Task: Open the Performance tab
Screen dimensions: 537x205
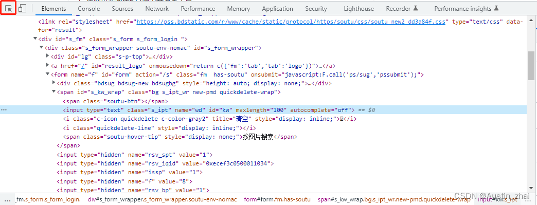Action: pos(198,9)
